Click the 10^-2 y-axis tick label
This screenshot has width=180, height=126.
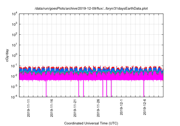pos(14,76)
